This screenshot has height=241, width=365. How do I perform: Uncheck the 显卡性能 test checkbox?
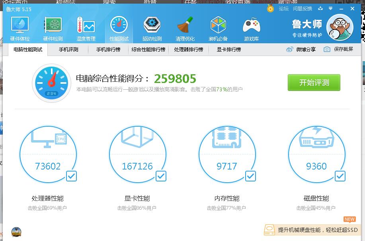(161, 176)
